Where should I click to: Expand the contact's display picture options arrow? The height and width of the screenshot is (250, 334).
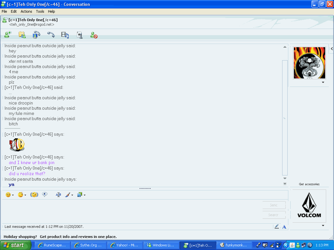323,82
